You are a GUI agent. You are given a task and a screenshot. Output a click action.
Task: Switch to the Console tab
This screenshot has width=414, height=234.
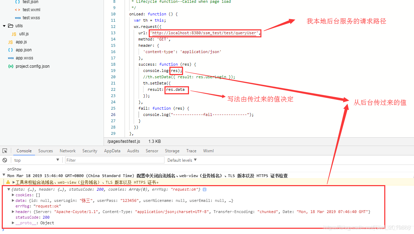(24, 151)
